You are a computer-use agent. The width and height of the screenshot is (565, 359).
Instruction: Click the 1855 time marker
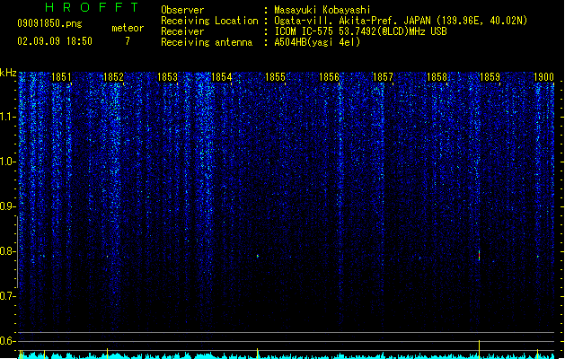[275, 77]
